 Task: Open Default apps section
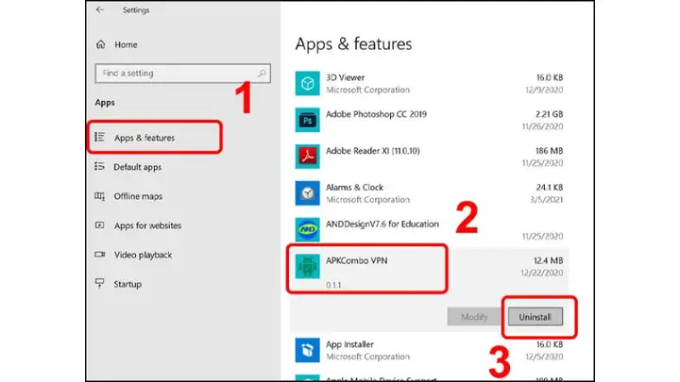138,167
